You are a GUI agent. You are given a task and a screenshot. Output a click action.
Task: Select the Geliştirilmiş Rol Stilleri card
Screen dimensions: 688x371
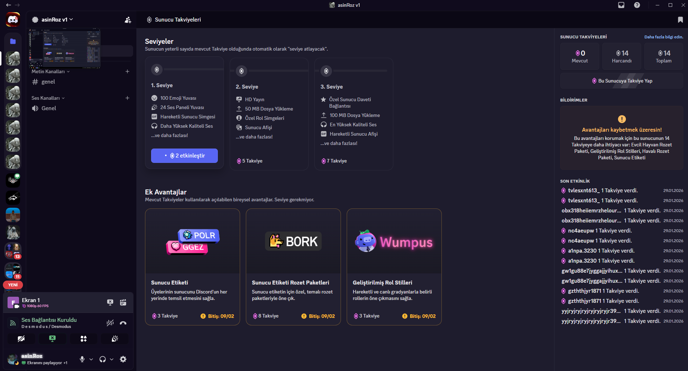tap(394, 267)
